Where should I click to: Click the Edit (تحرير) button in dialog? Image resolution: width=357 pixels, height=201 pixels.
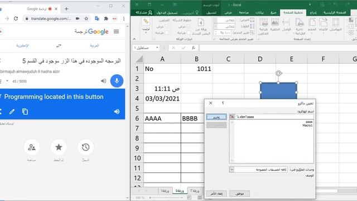pos(216,117)
